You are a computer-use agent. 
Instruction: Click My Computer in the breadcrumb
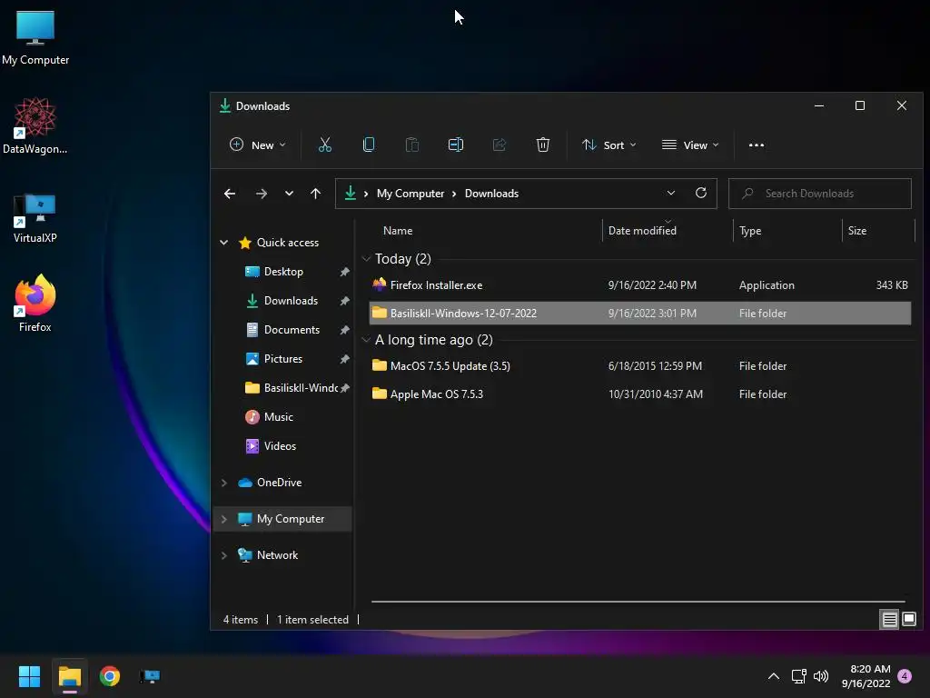411,194
